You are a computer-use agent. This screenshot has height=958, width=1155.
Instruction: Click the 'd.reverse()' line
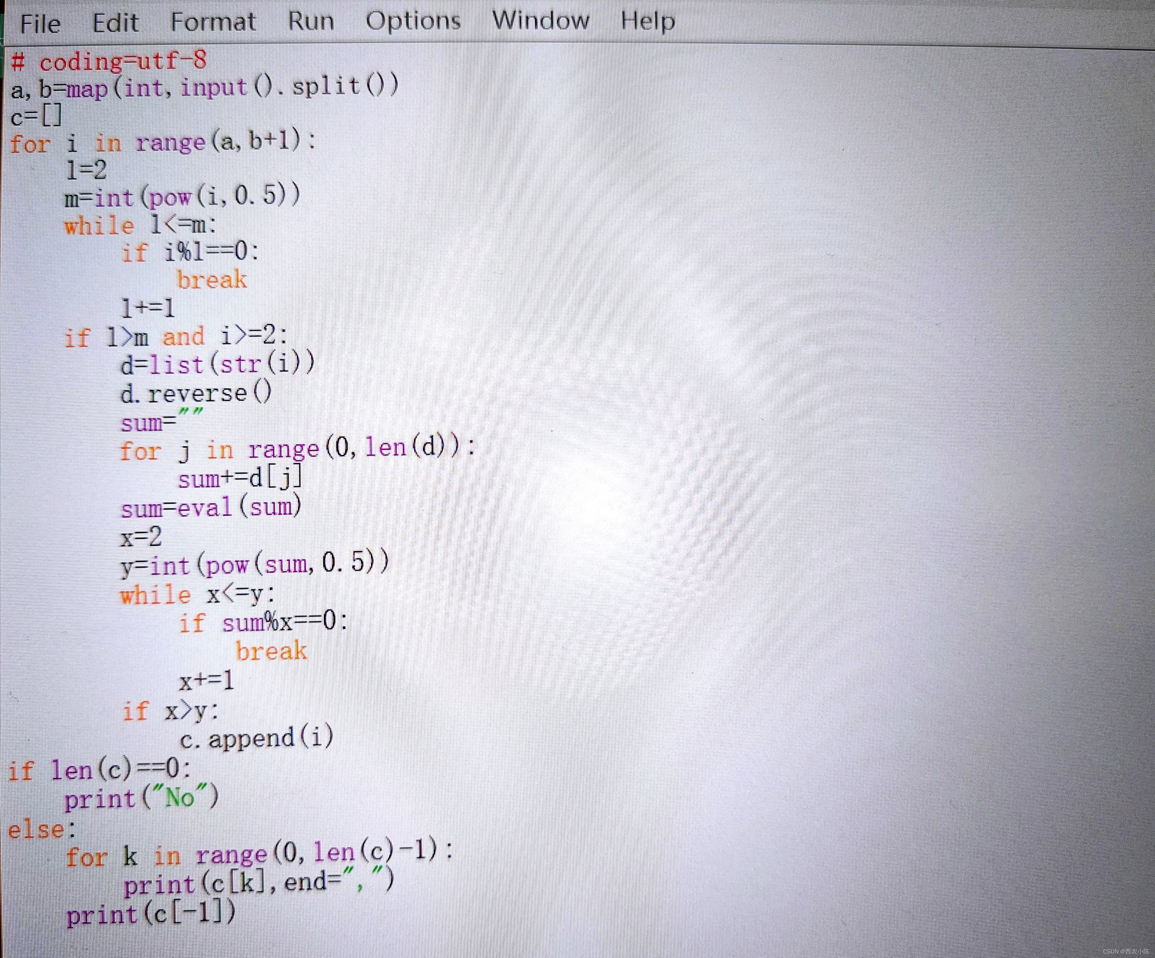[x=196, y=393]
